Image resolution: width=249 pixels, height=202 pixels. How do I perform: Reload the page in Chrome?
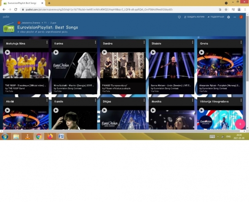[16, 10]
